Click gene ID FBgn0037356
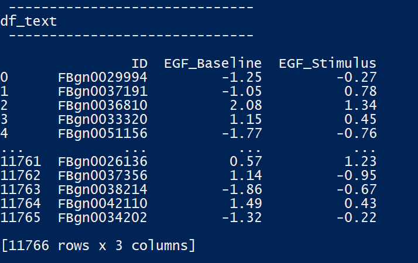 (102, 176)
